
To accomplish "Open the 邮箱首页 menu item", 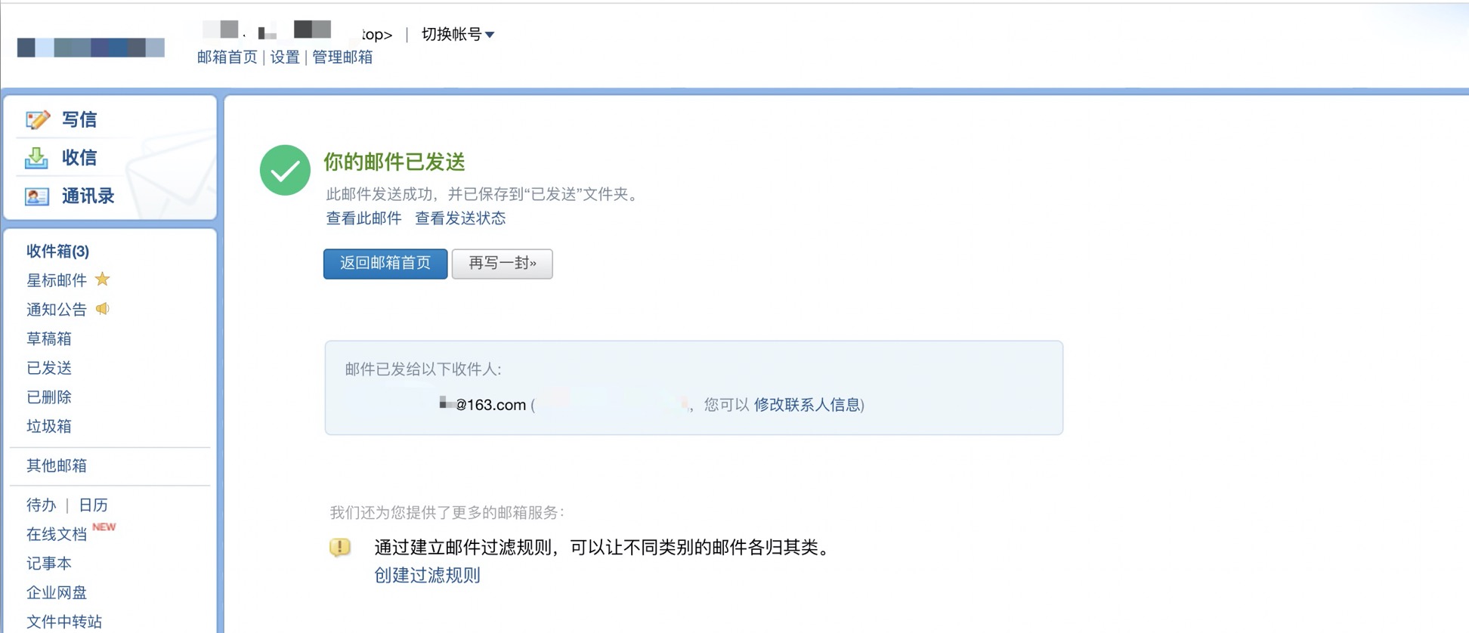I will click(x=226, y=57).
